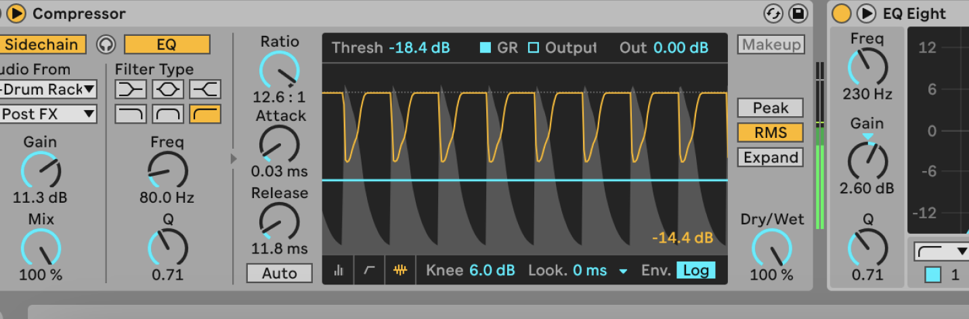
Task: Click the Thresh -18.4 dB value
Action: [x=419, y=47]
